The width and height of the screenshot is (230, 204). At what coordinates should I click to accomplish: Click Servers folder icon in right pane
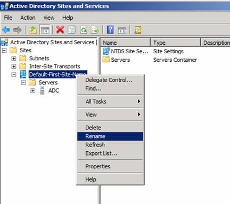pyautogui.click(x=106, y=60)
